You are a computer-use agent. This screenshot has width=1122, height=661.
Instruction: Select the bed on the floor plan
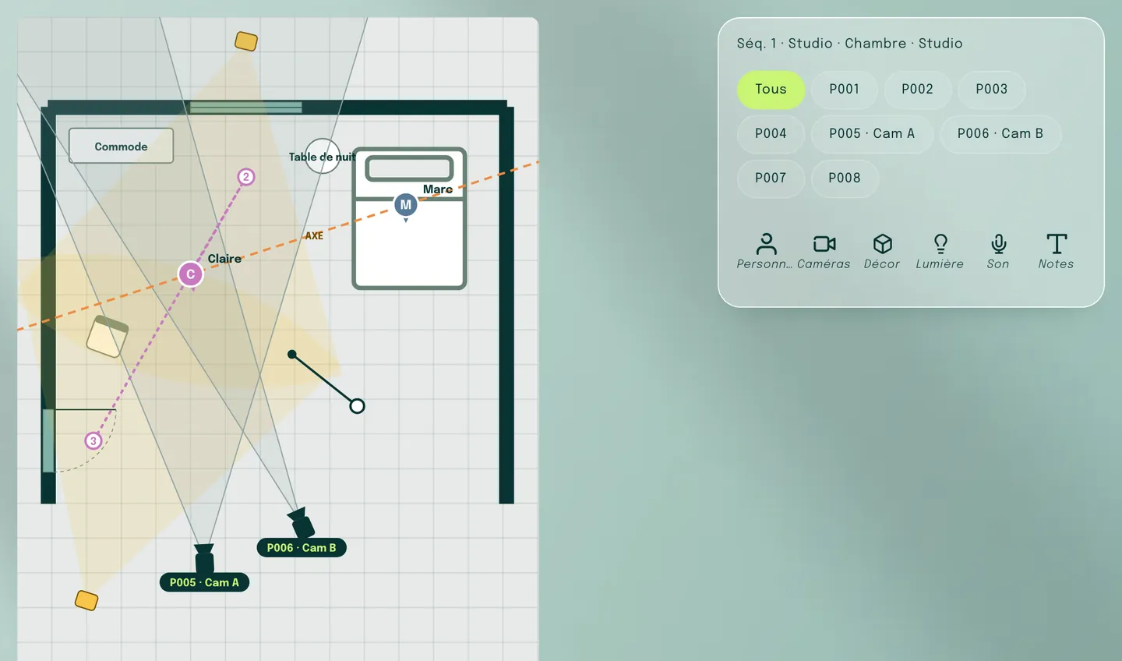point(410,218)
